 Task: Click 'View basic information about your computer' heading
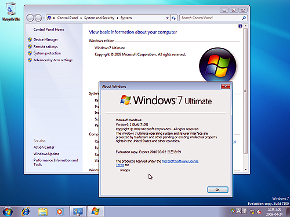133,32
